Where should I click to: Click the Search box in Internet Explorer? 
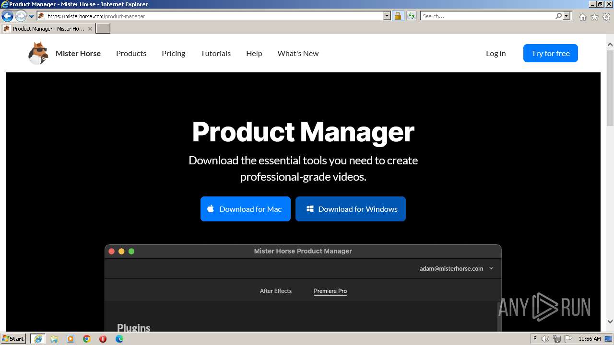pyautogui.click(x=487, y=16)
